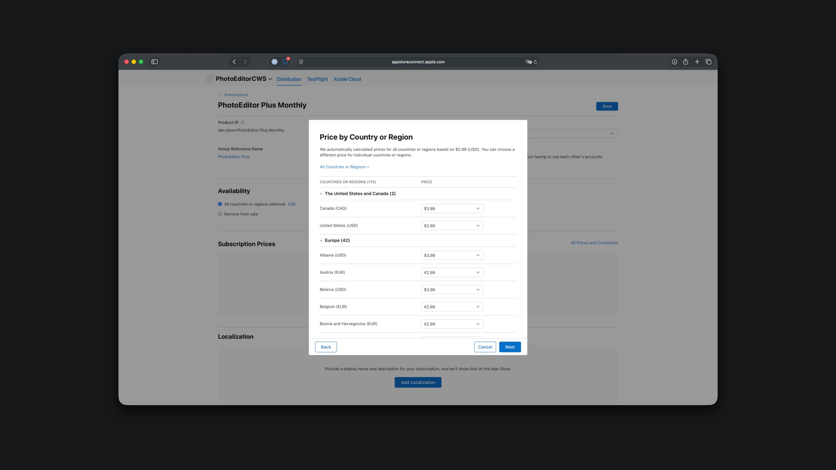Click the Safari address bar URL
The image size is (836, 470).
(x=418, y=62)
